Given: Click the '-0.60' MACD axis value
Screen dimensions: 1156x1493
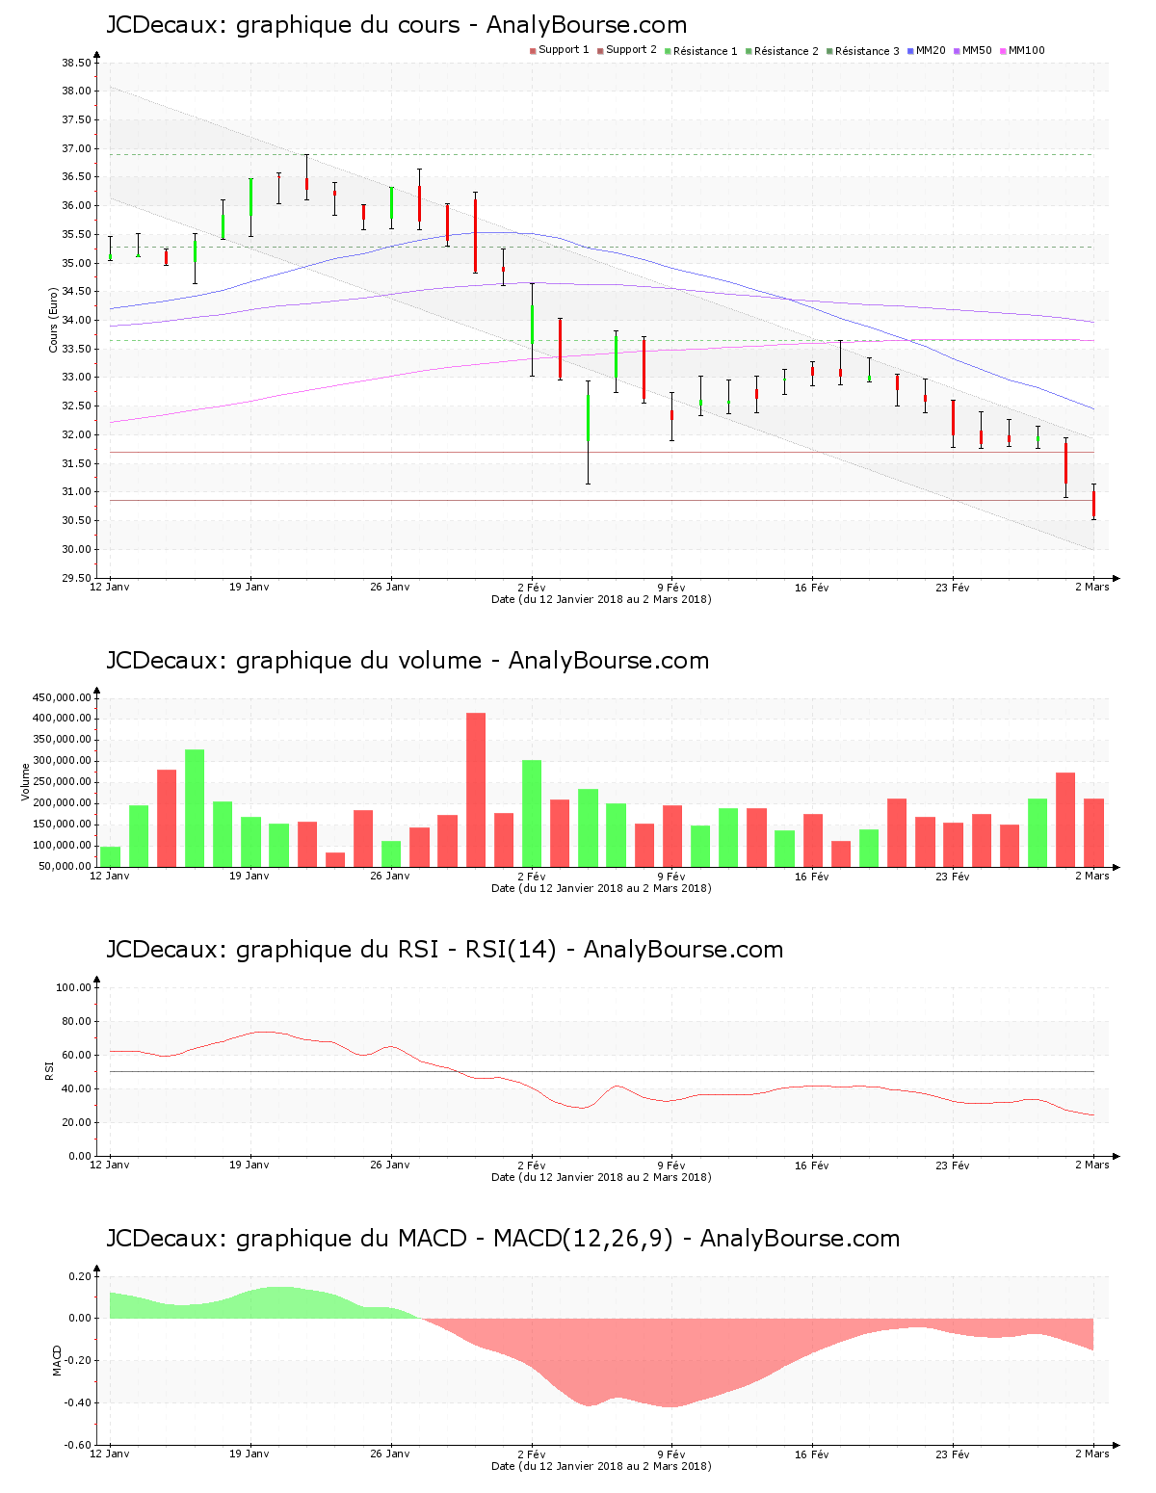Looking at the screenshot, I should pos(79,1445).
